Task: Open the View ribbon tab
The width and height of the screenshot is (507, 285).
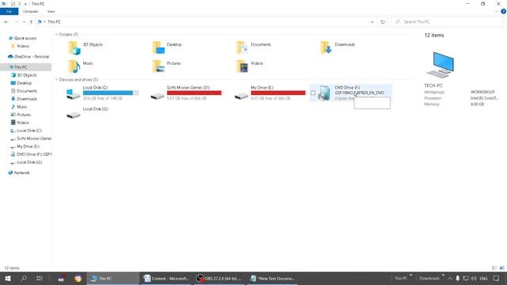Action: click(51, 11)
